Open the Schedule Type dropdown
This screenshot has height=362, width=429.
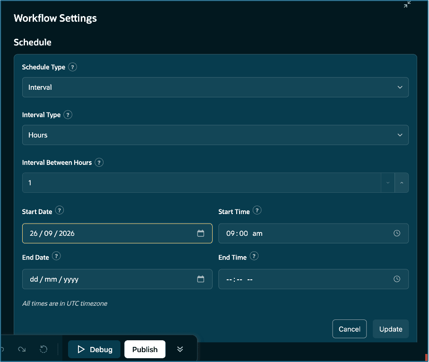tap(215, 87)
